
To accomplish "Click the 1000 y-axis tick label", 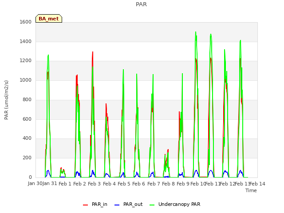I will coord(26,80).
